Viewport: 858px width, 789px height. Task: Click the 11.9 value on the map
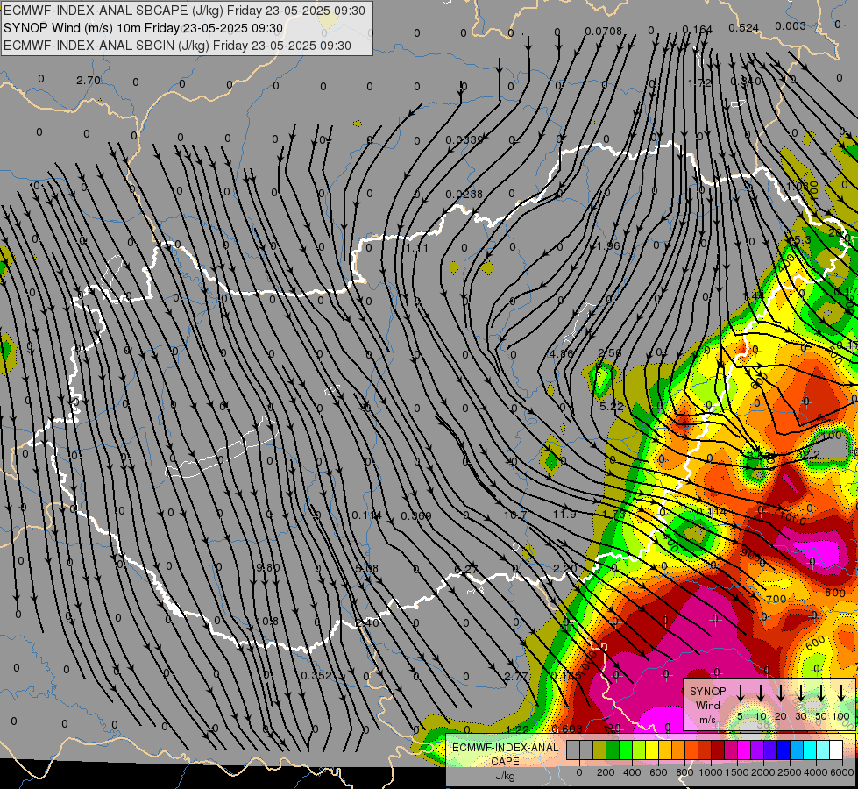pyautogui.click(x=564, y=514)
